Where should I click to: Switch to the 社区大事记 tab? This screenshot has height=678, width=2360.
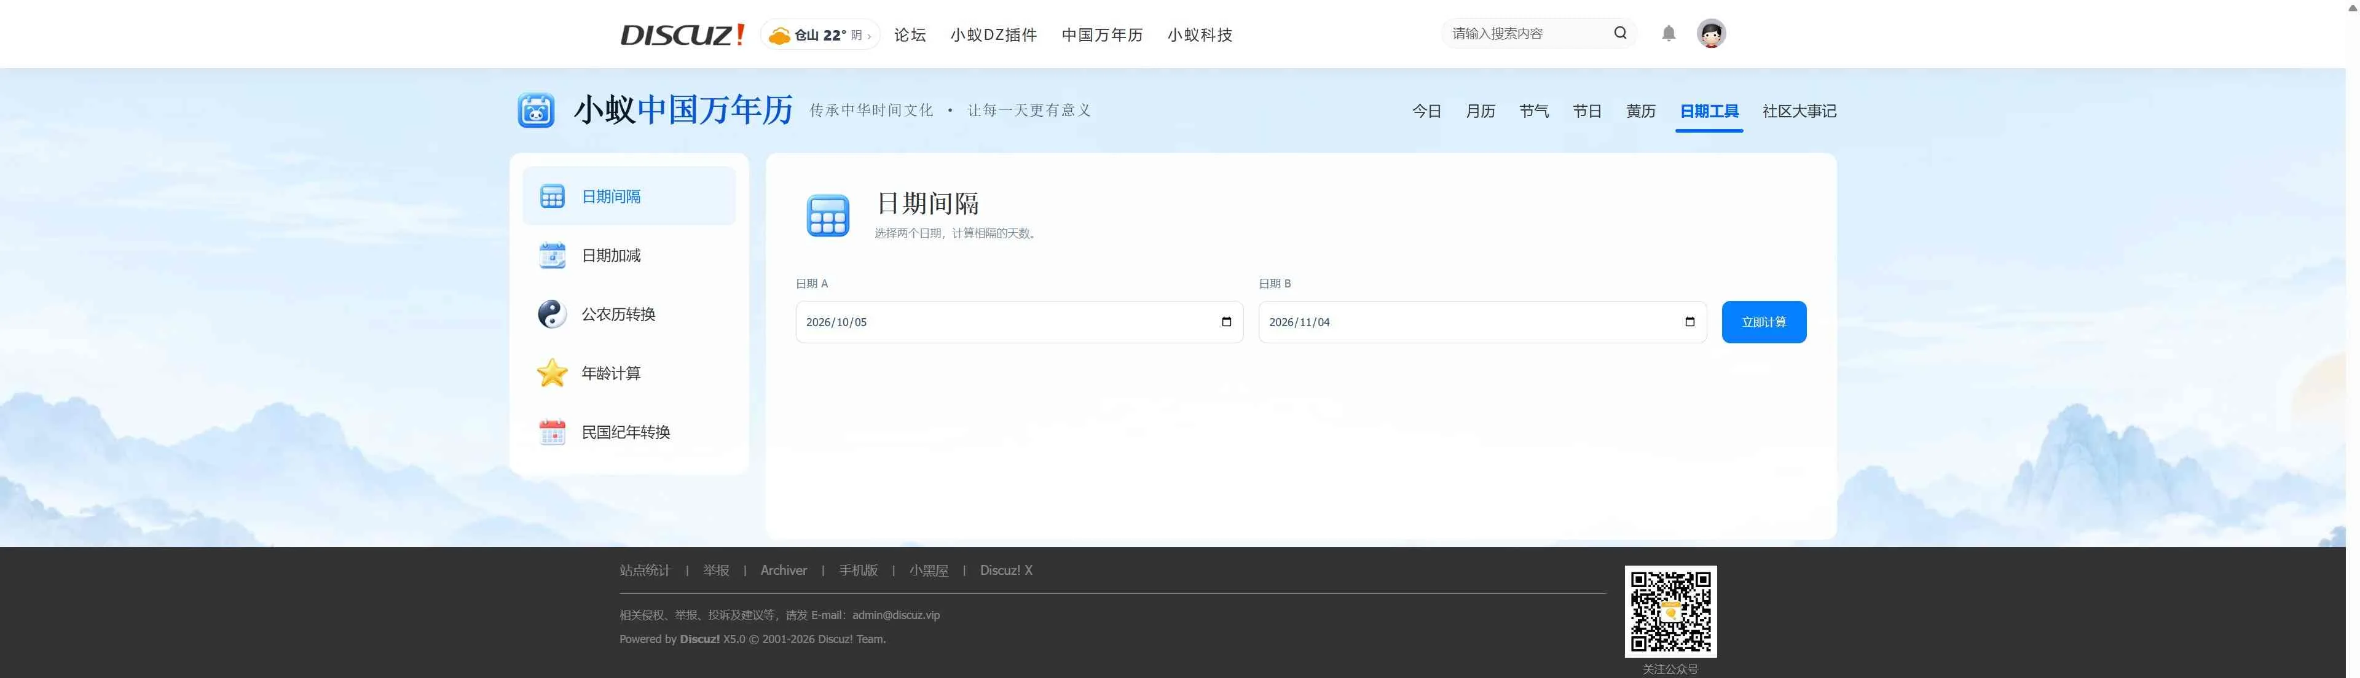(x=1799, y=111)
